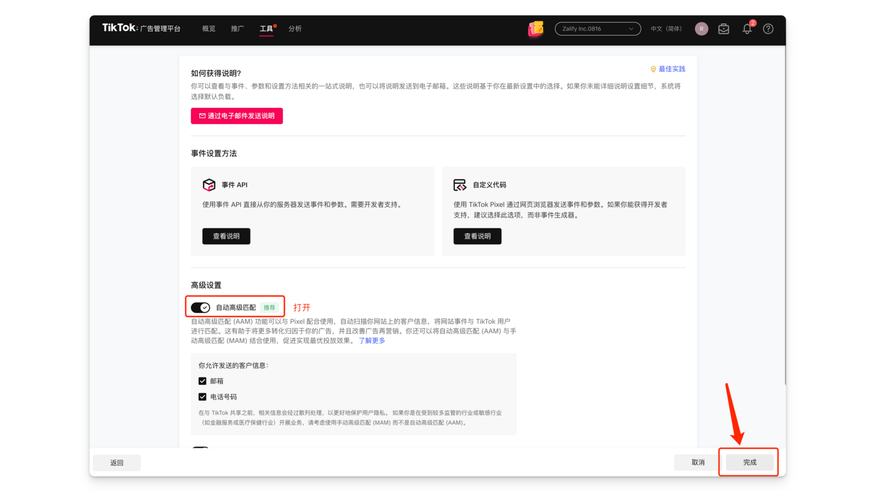Go to the 分析 tab
The height and width of the screenshot is (492, 876).
coord(295,29)
